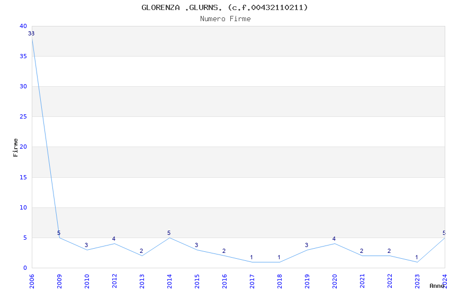Select the year label 2023 on x-axis
Screen dimensions: 450x291
[418, 281]
